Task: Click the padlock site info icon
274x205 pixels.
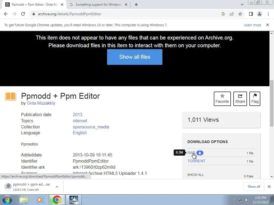Action: click(34, 14)
